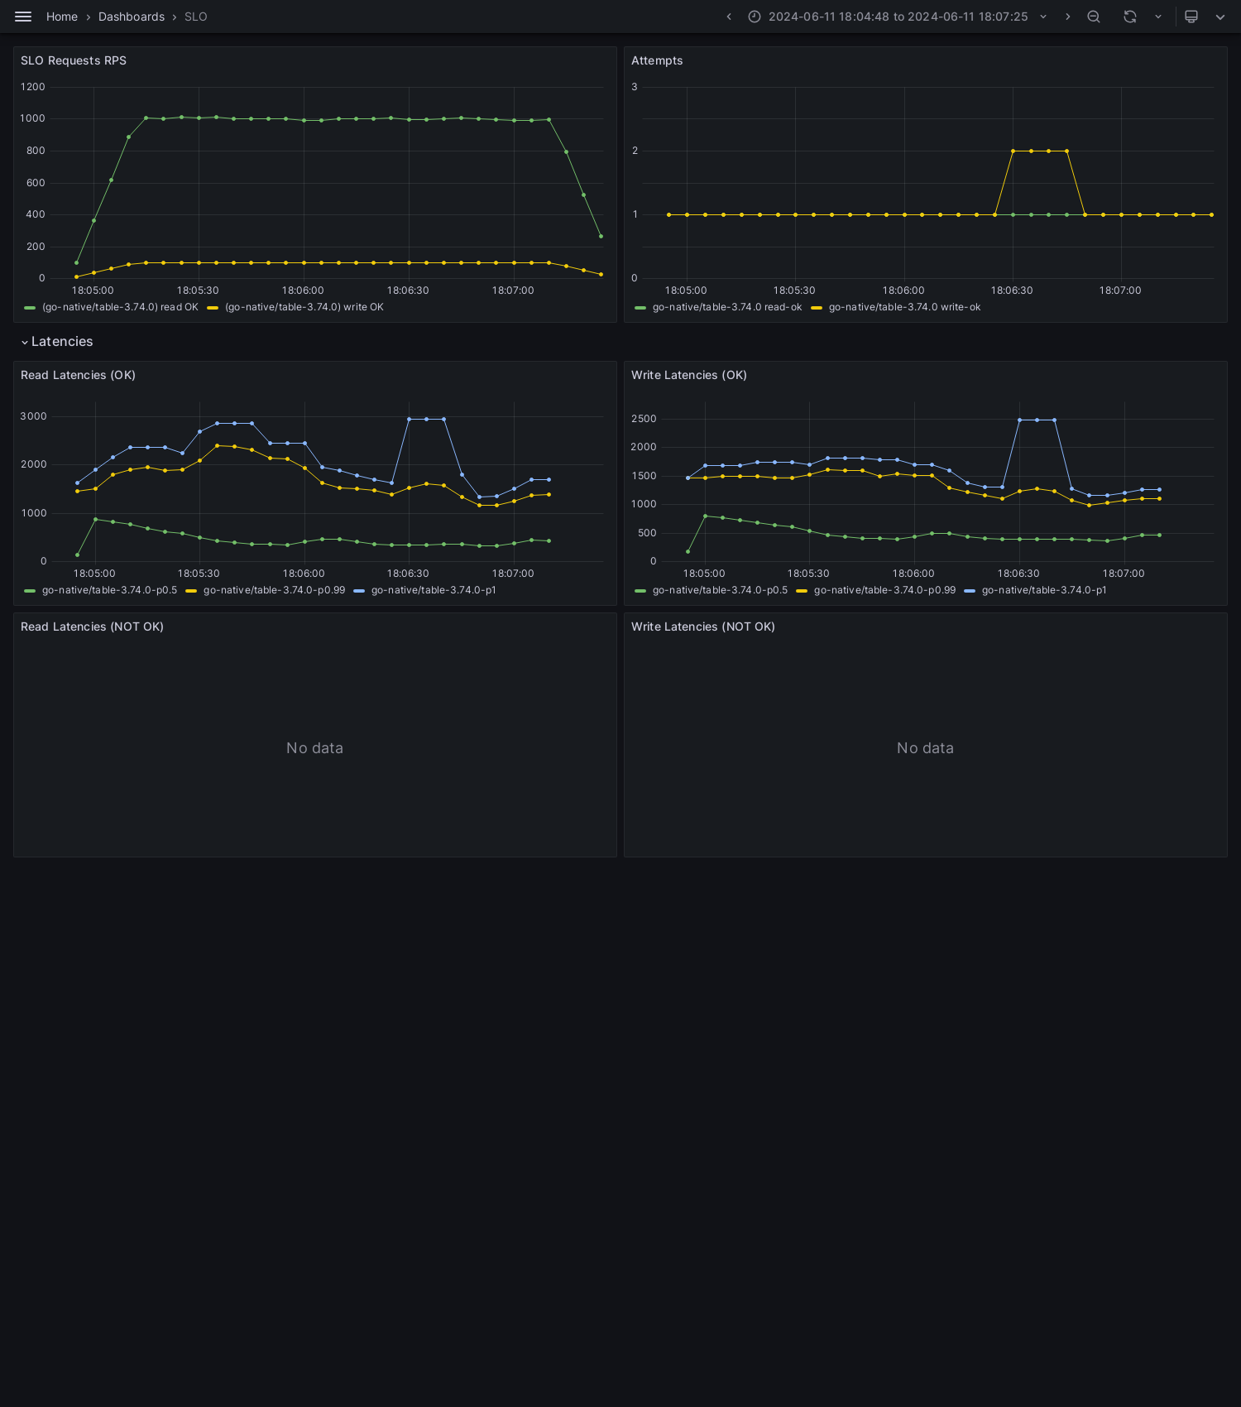Cycle view mode monitor icon

point(1191,17)
